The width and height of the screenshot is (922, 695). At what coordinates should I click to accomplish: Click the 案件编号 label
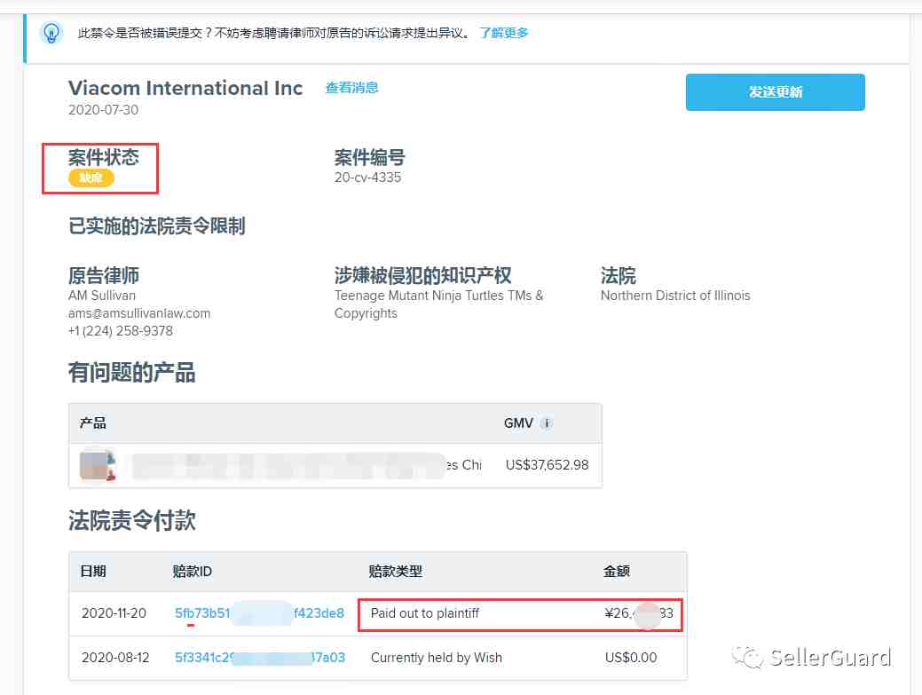point(369,158)
